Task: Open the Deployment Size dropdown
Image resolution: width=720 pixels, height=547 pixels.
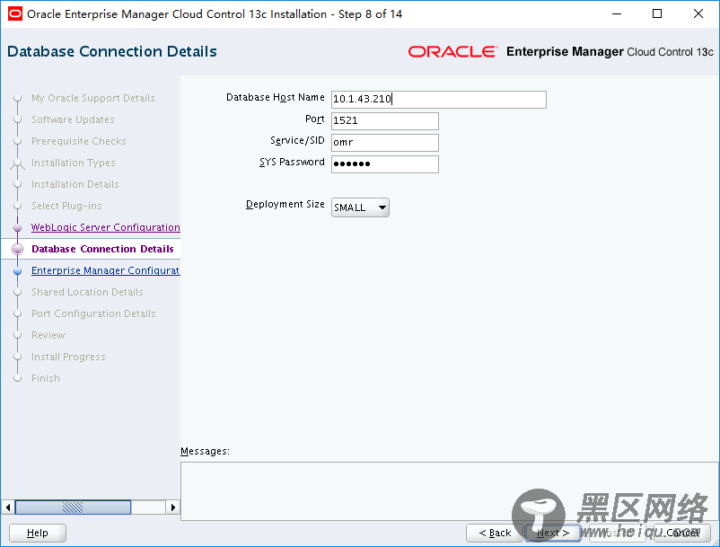Action: point(360,207)
